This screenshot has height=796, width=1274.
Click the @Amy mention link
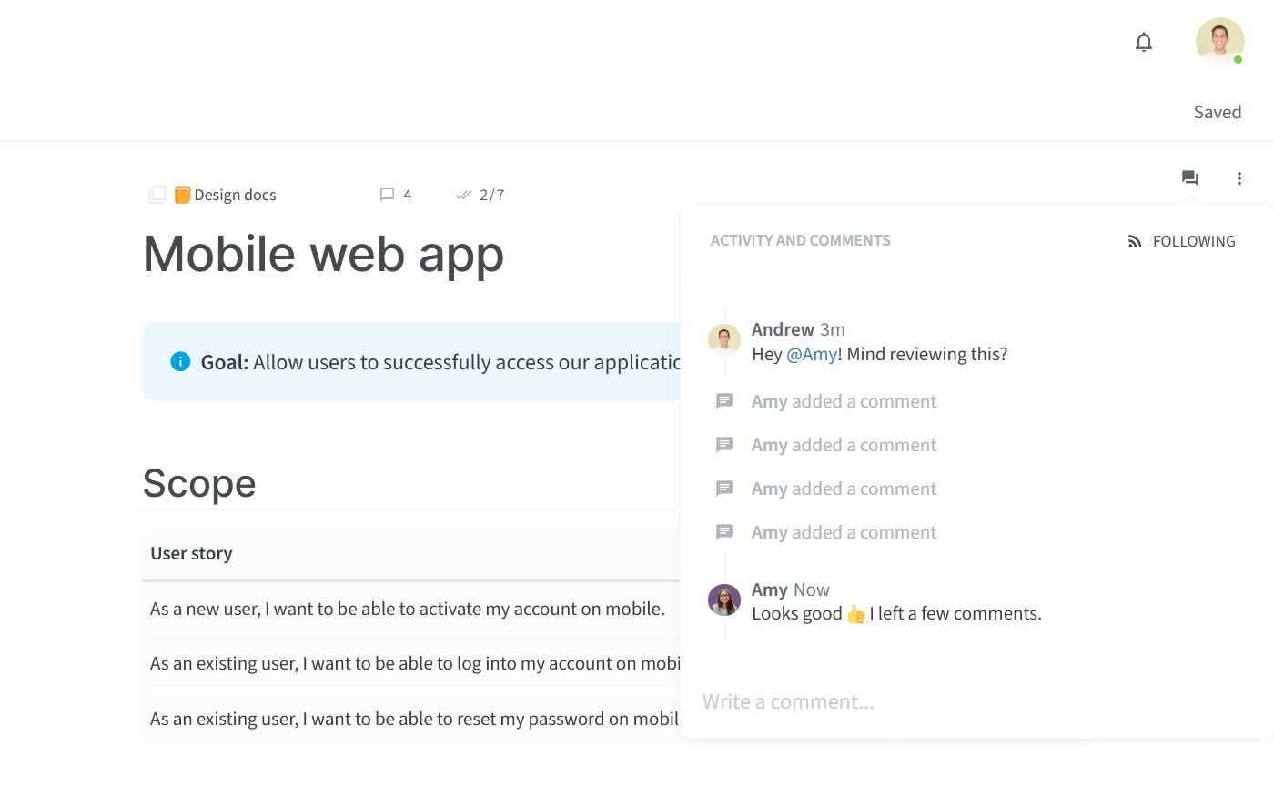pos(812,354)
